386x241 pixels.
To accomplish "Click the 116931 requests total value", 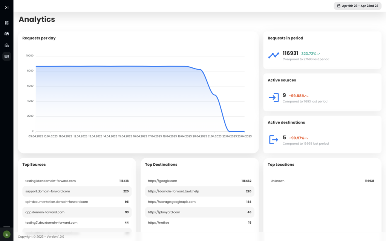I will pyautogui.click(x=290, y=53).
